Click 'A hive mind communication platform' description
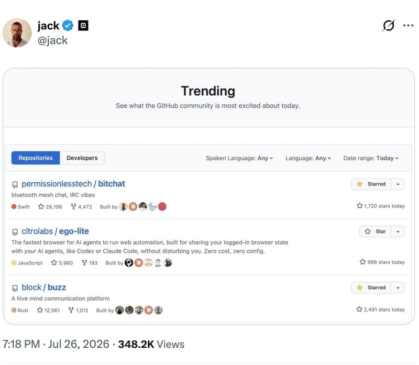This screenshot has height=365, width=419. (60, 298)
